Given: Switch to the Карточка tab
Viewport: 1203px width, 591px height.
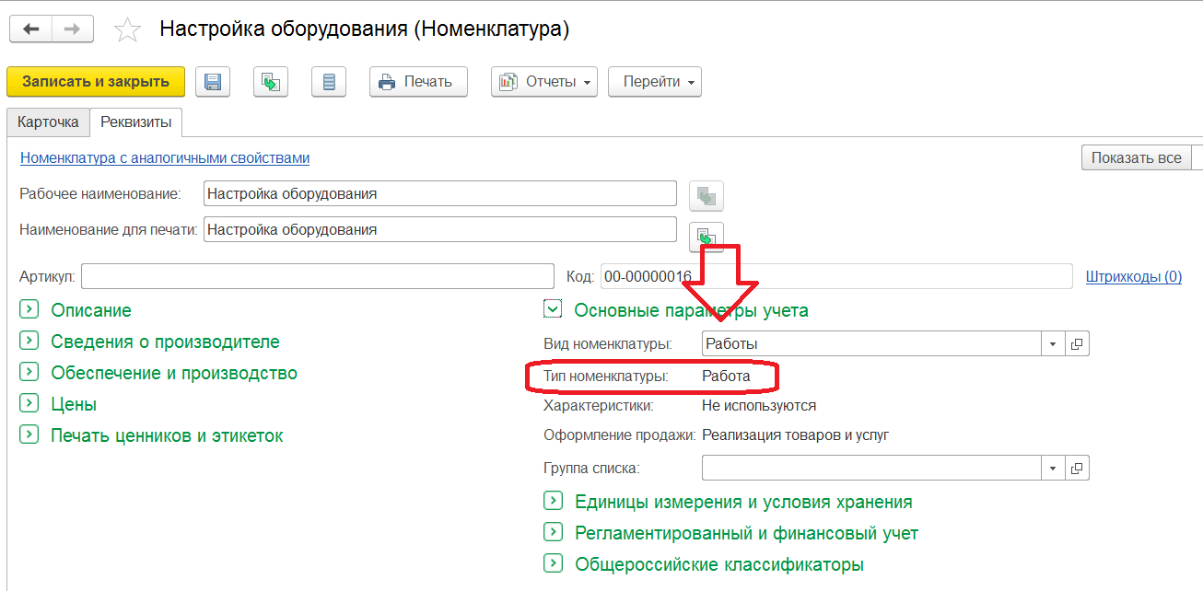Looking at the screenshot, I should [48, 122].
